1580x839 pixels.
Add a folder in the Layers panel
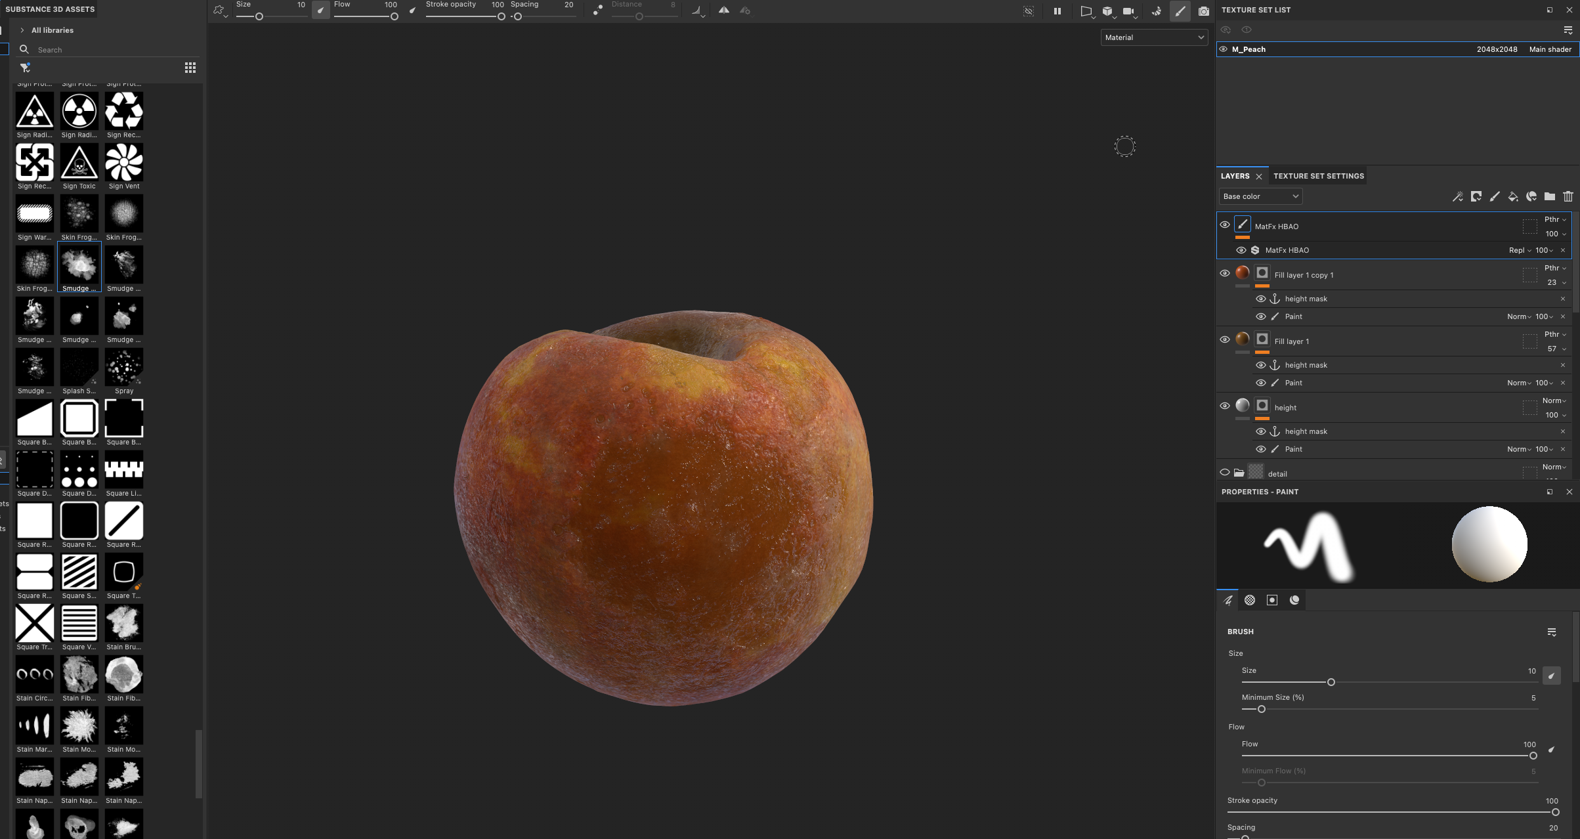[x=1550, y=196]
